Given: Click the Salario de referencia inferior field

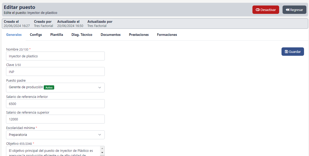Looking at the screenshot, I should point(55,104).
